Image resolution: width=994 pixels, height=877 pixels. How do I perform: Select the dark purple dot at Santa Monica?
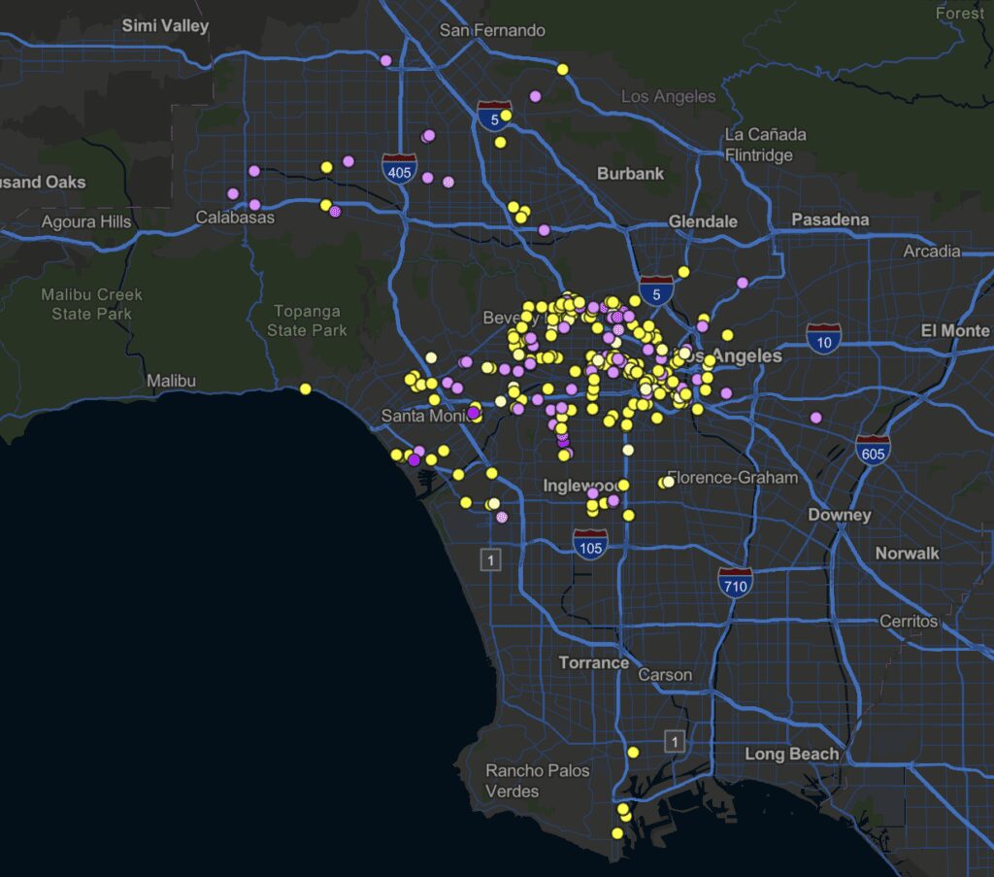473,413
